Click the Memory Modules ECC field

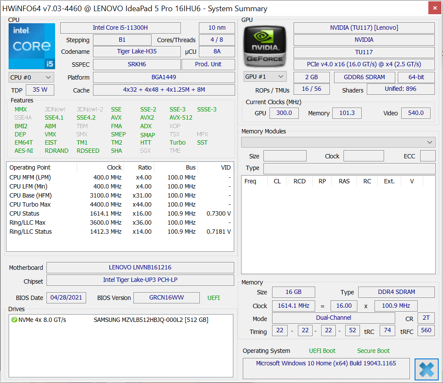click(428, 156)
